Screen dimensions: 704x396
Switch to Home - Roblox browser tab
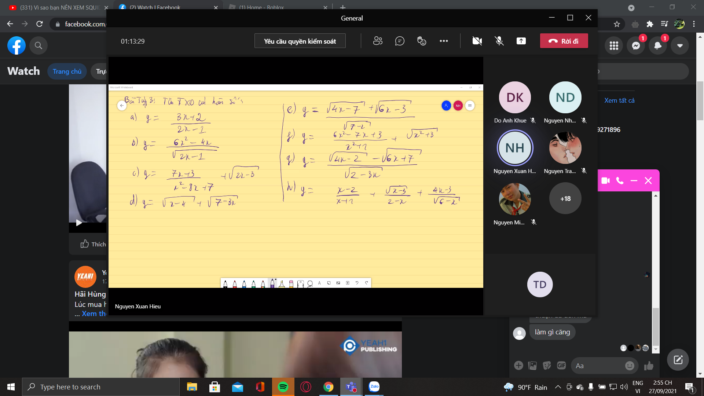(x=277, y=7)
